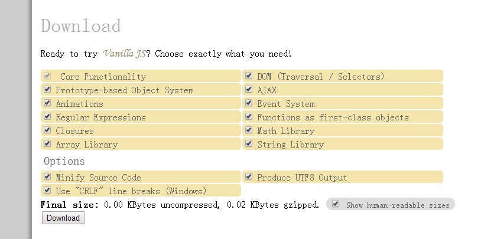Uncheck the AJAX checkbox

(x=249, y=89)
